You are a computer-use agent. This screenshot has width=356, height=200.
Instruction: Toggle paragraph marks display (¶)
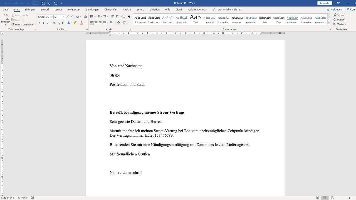tap(129, 17)
